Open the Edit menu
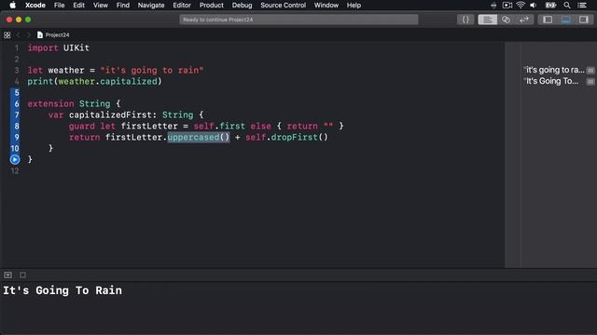Screen dimensions: 597x335 [78, 6]
